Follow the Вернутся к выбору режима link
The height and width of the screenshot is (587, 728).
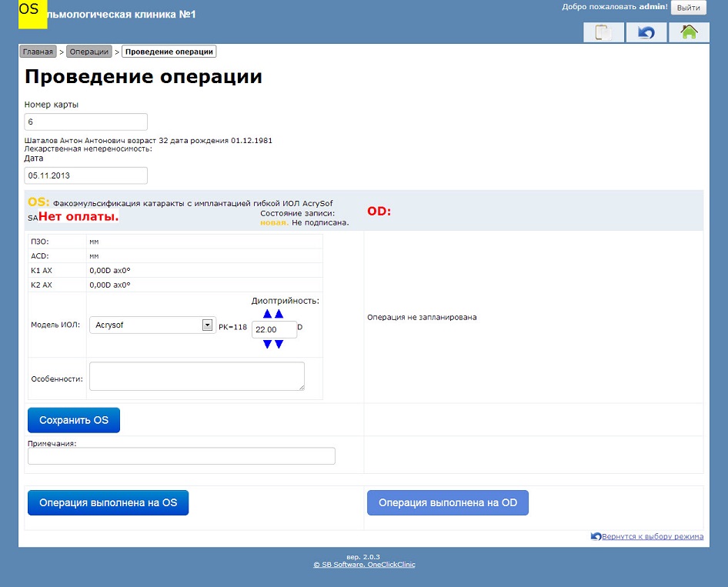pyautogui.click(x=652, y=537)
